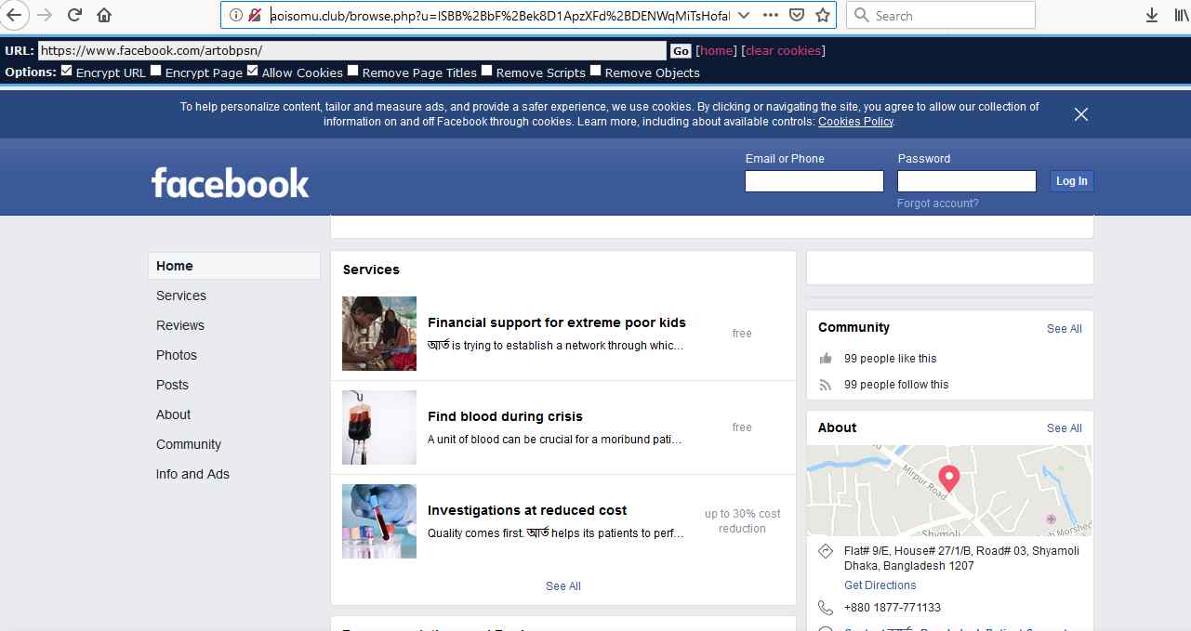Click the browser Search box
This screenshot has width=1191, height=631.
point(941,15)
